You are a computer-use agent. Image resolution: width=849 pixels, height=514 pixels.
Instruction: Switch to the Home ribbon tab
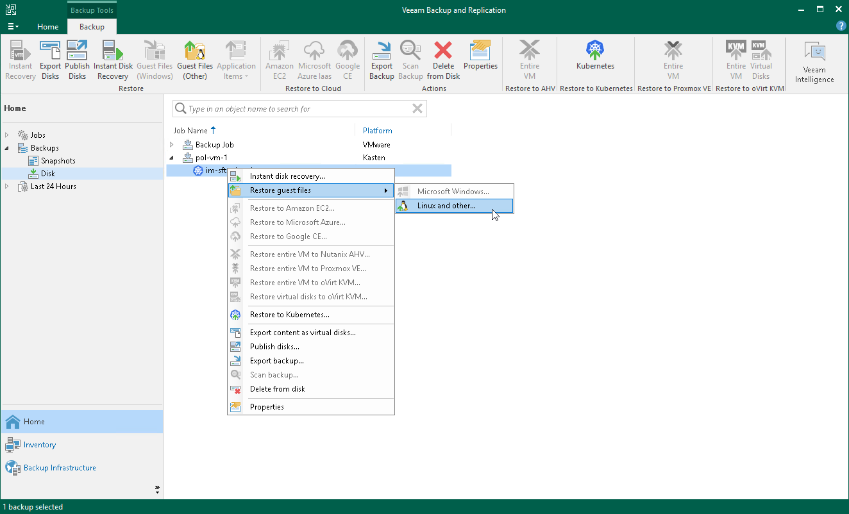[x=47, y=26]
